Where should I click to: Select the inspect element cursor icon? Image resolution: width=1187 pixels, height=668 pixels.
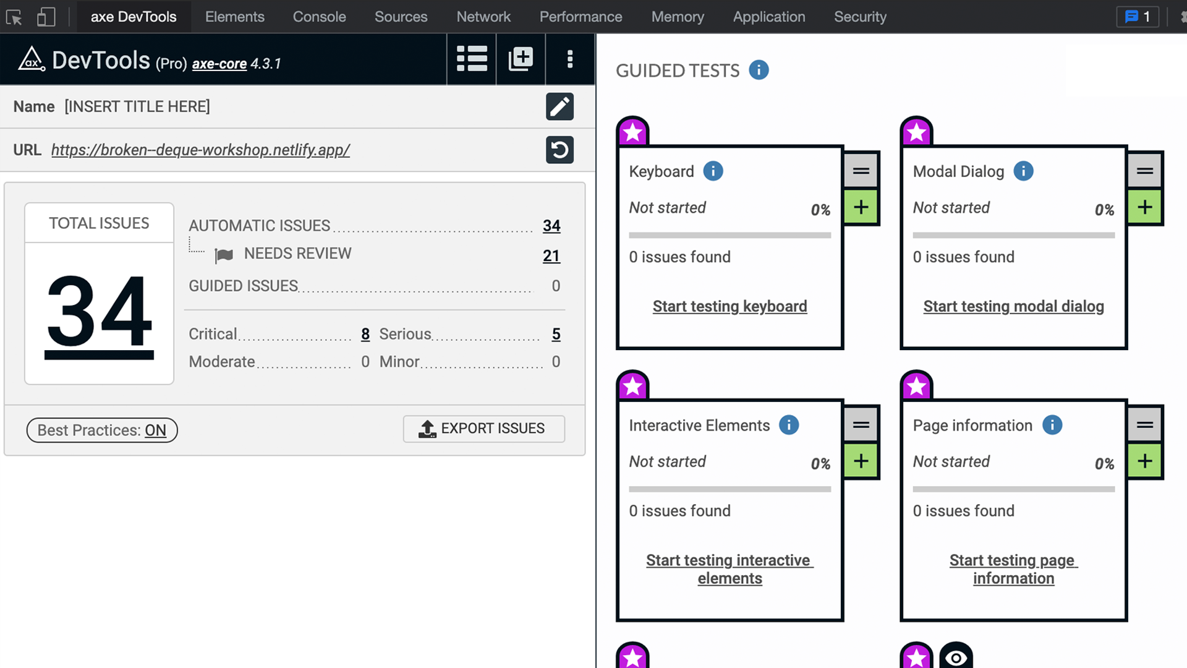14,17
